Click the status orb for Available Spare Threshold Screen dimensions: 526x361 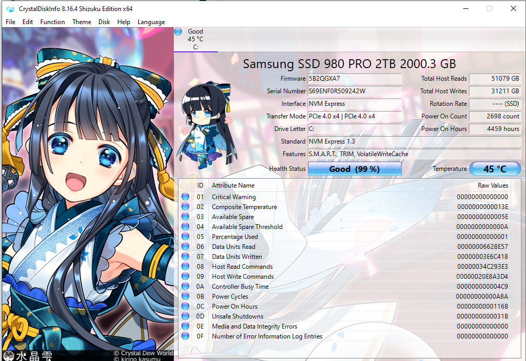tap(185, 226)
